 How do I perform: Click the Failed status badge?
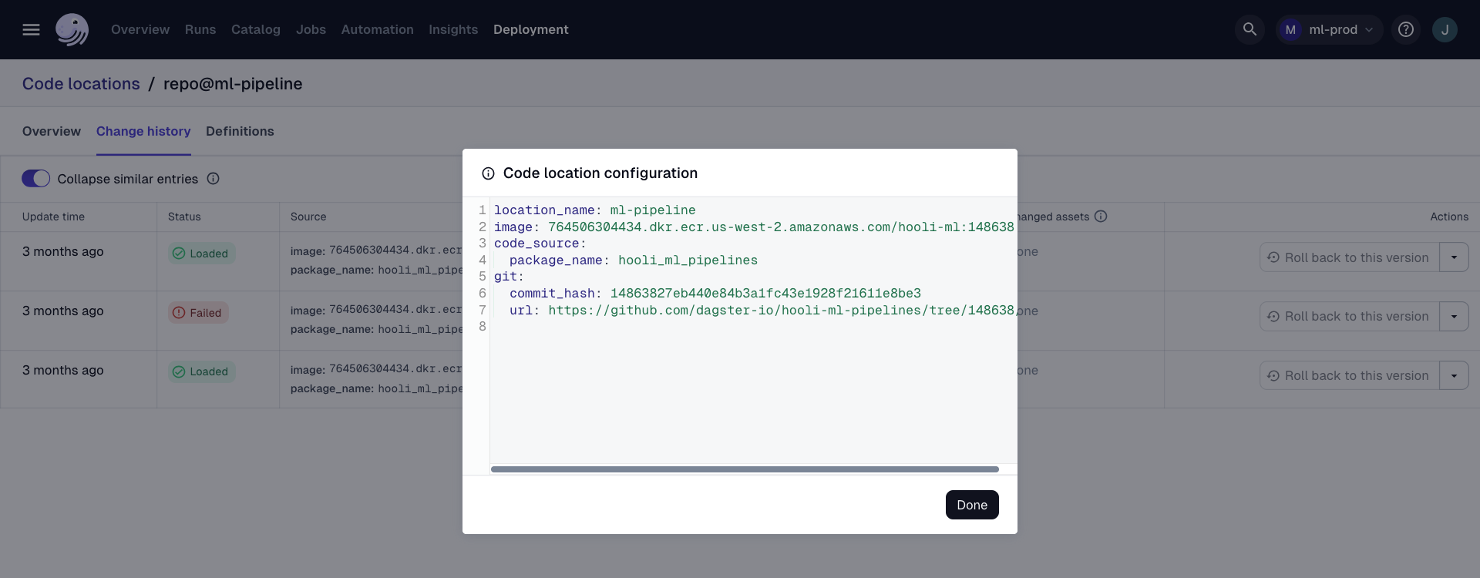tap(198, 313)
